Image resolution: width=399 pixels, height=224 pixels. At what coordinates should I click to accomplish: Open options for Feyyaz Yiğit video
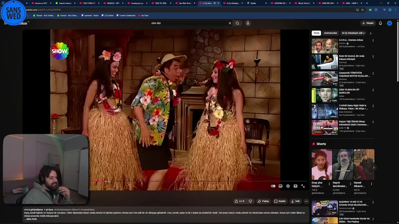click(373, 122)
